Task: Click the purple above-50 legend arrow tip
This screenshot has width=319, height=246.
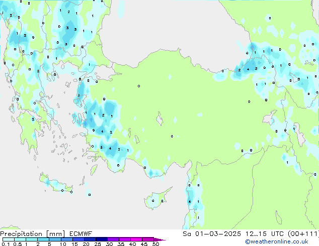Action: point(159,239)
